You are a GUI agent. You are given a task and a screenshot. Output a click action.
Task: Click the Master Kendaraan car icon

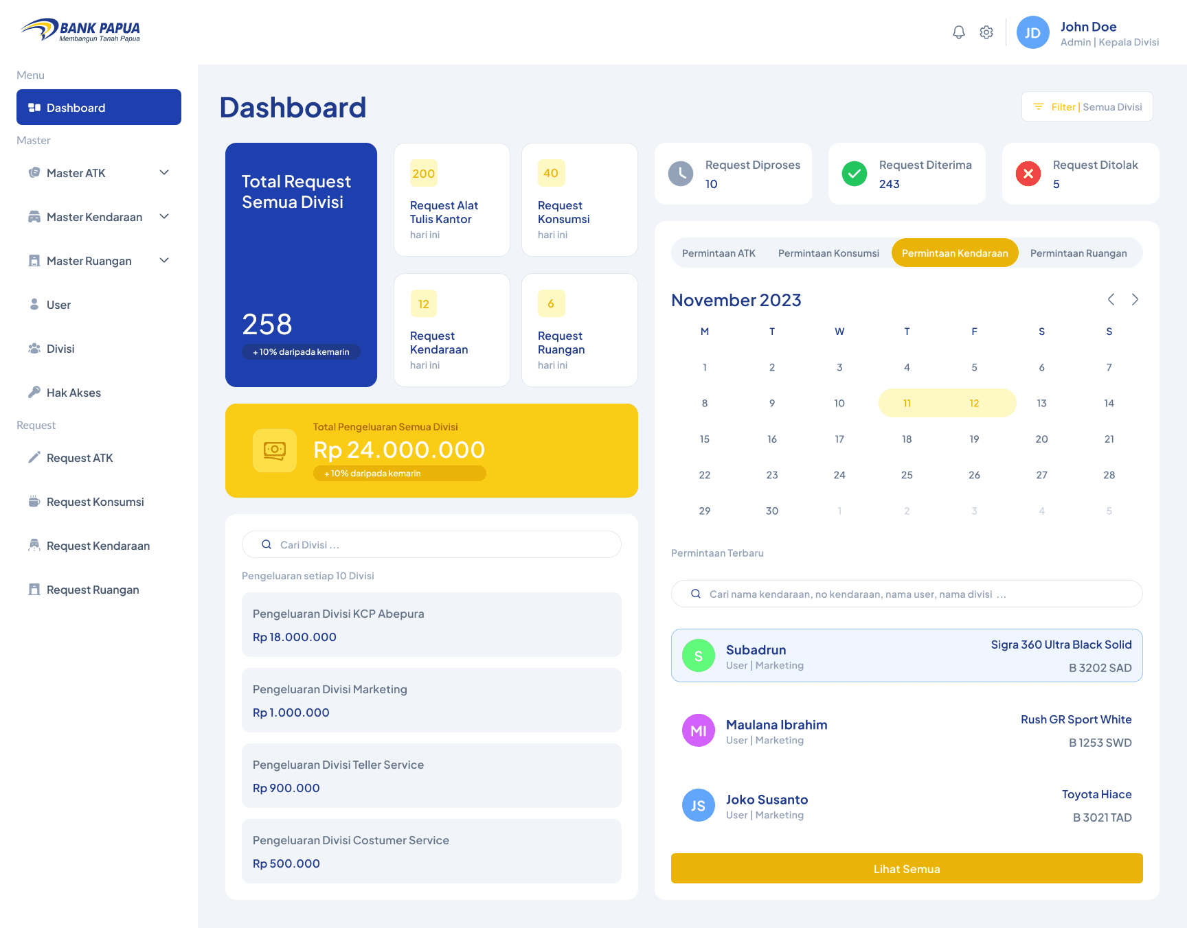click(34, 217)
